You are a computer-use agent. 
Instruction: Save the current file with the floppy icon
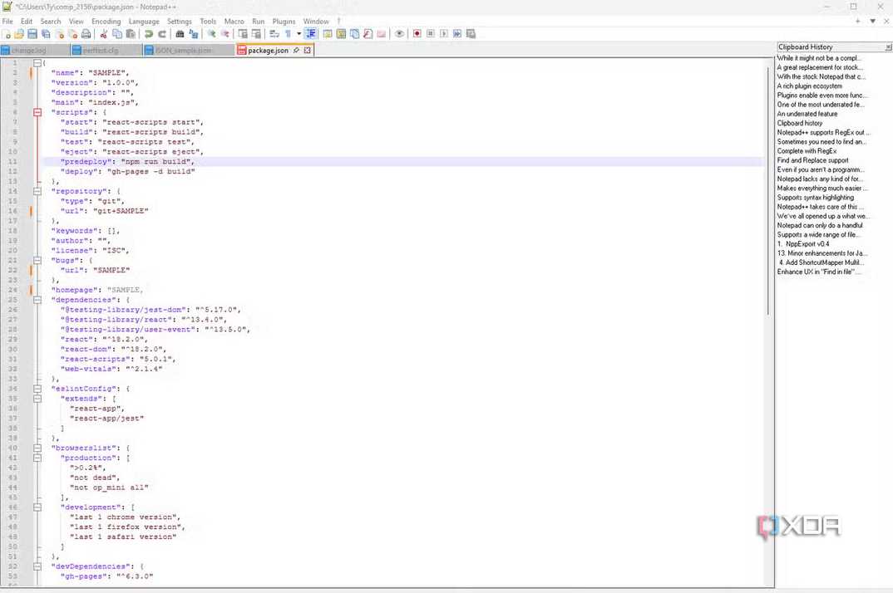point(32,34)
